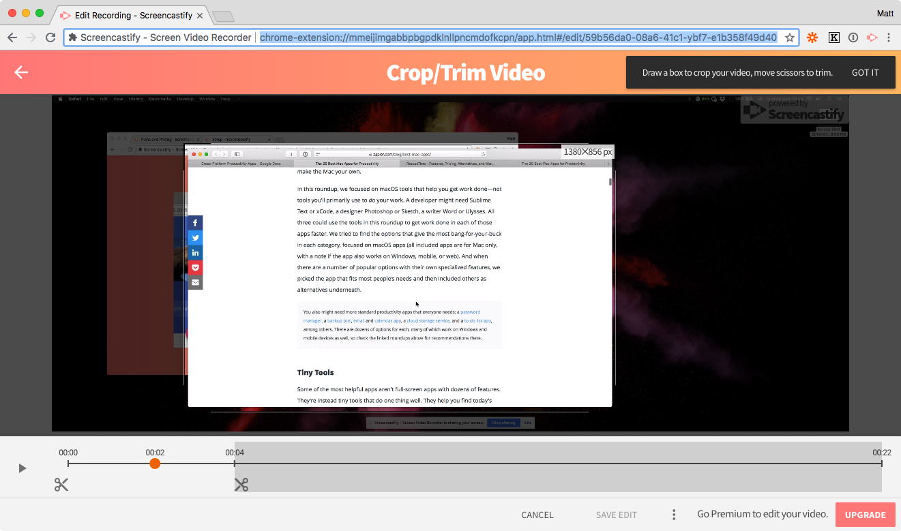Click the email share icon in video
This screenshot has height=531, width=901.
click(195, 282)
